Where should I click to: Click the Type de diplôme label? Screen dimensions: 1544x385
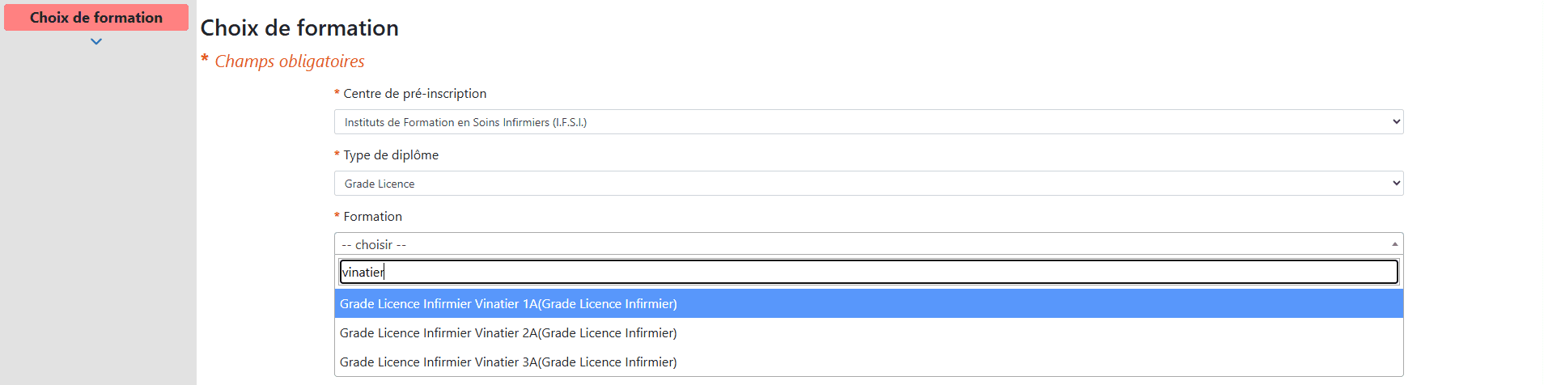click(x=391, y=155)
